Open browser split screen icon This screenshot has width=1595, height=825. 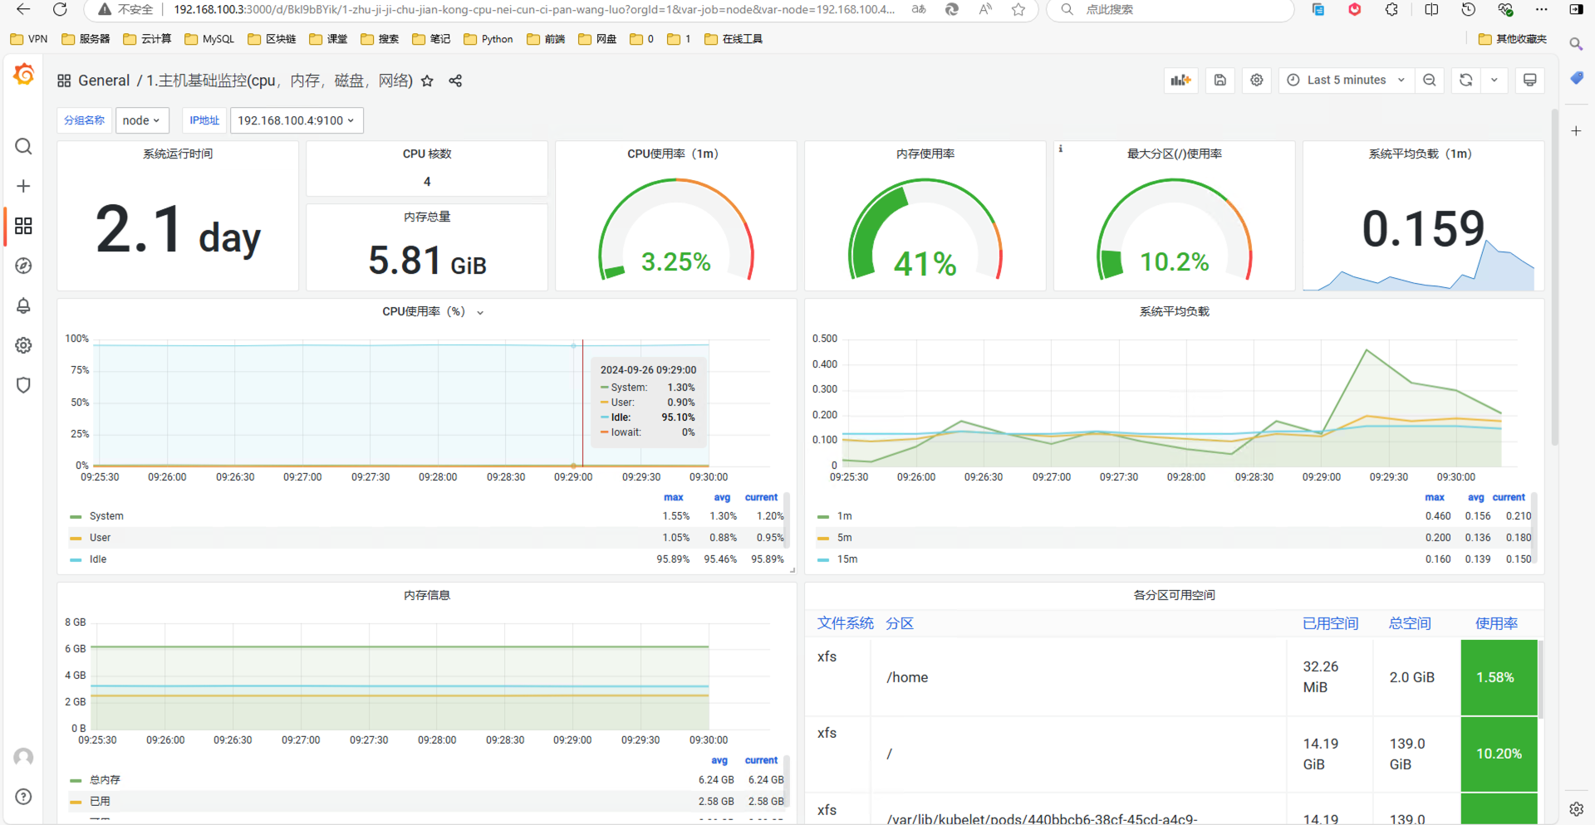click(x=1431, y=9)
